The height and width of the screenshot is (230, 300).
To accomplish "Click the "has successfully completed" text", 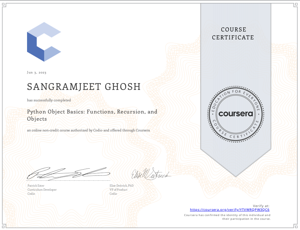I will coord(49,100).
